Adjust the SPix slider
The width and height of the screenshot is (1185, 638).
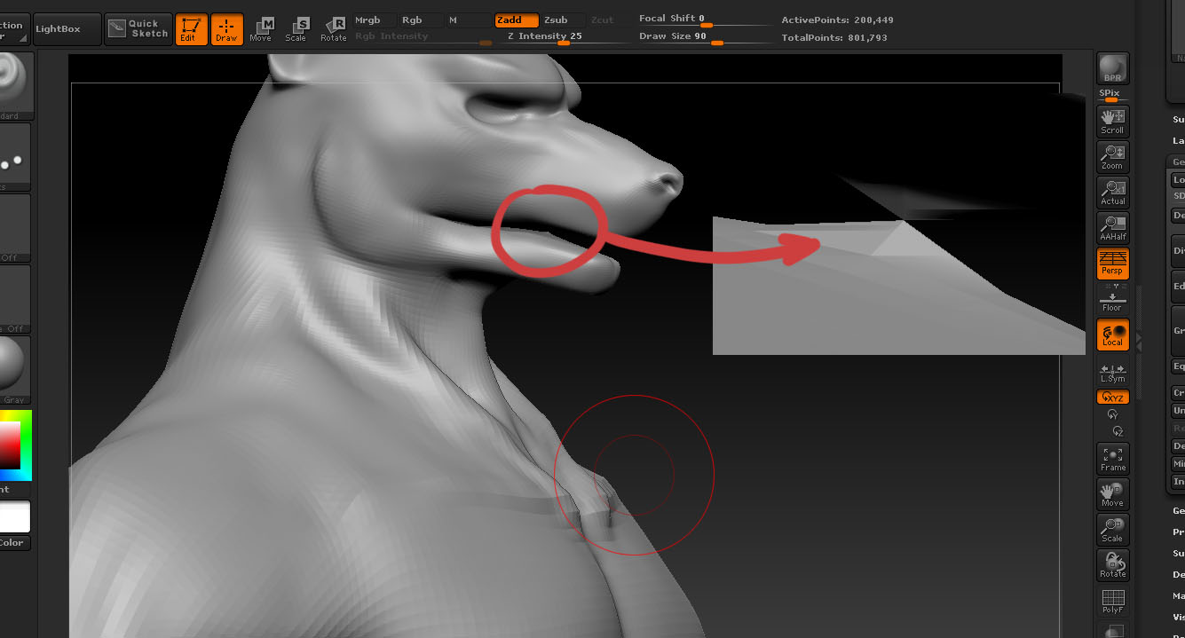coord(1112,95)
